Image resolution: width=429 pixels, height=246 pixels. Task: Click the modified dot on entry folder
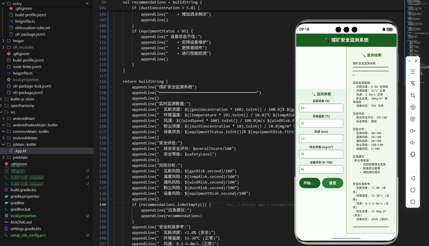[x=87, y=4]
